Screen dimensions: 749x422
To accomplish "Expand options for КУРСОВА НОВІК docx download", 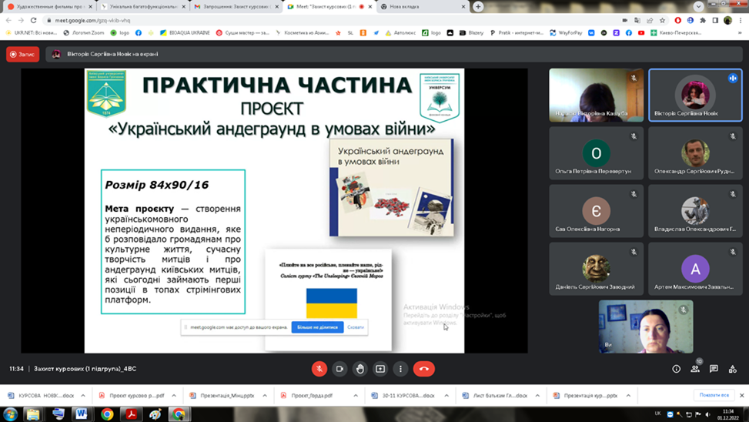I will pyautogui.click(x=83, y=396).
